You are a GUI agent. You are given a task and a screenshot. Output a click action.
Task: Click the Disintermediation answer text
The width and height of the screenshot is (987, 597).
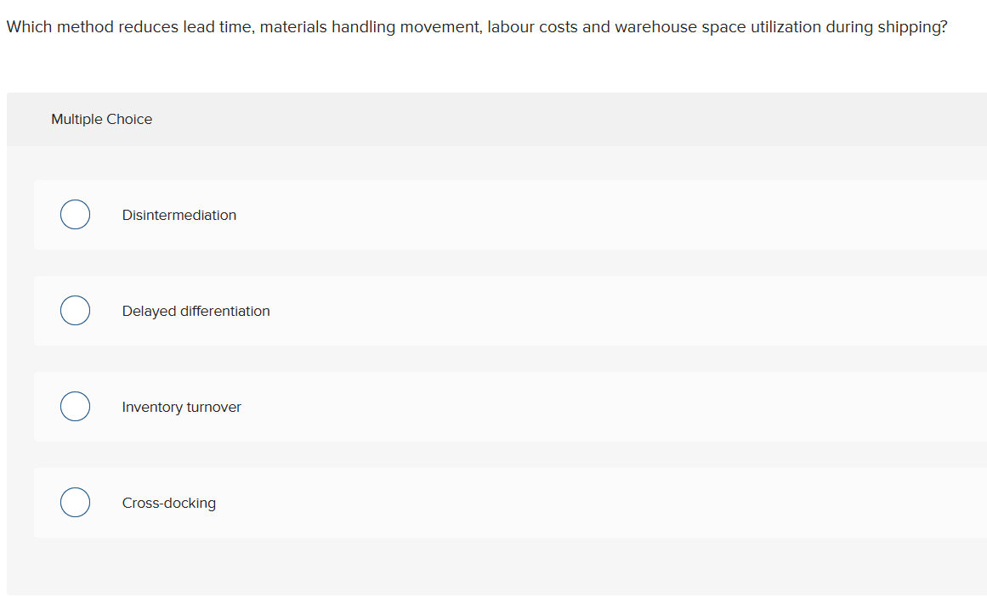tap(179, 215)
